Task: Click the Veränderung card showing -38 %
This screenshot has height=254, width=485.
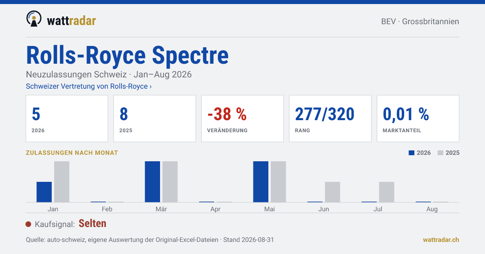Action: coord(242,119)
